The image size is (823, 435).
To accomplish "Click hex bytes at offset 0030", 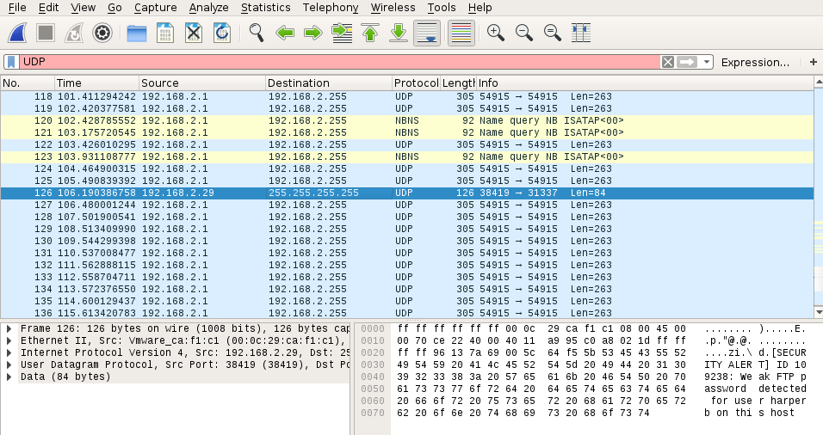I will tap(541, 365).
